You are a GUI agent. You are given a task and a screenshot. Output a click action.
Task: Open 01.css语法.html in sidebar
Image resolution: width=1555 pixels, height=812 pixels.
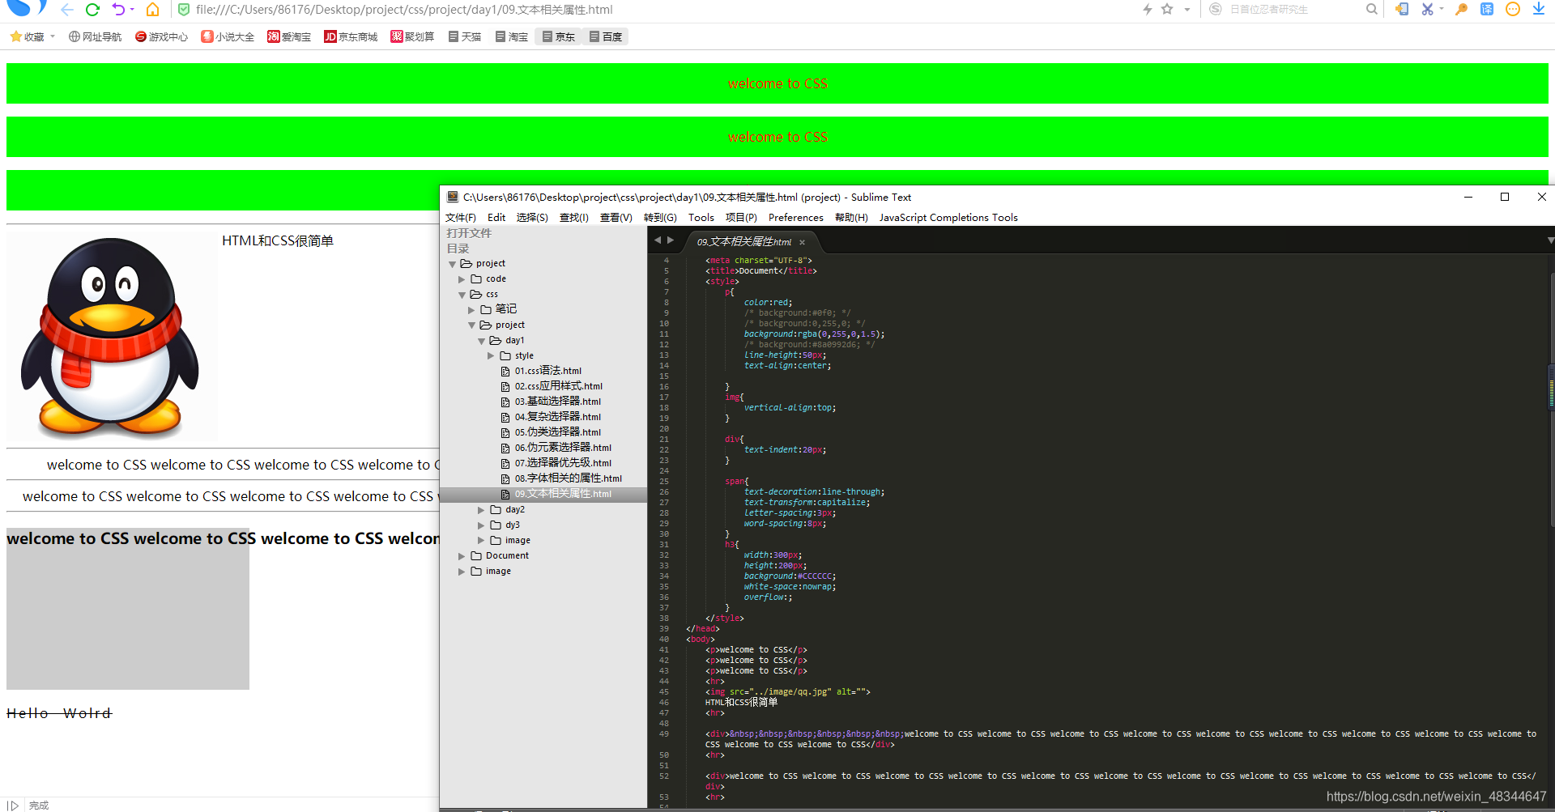coord(547,371)
